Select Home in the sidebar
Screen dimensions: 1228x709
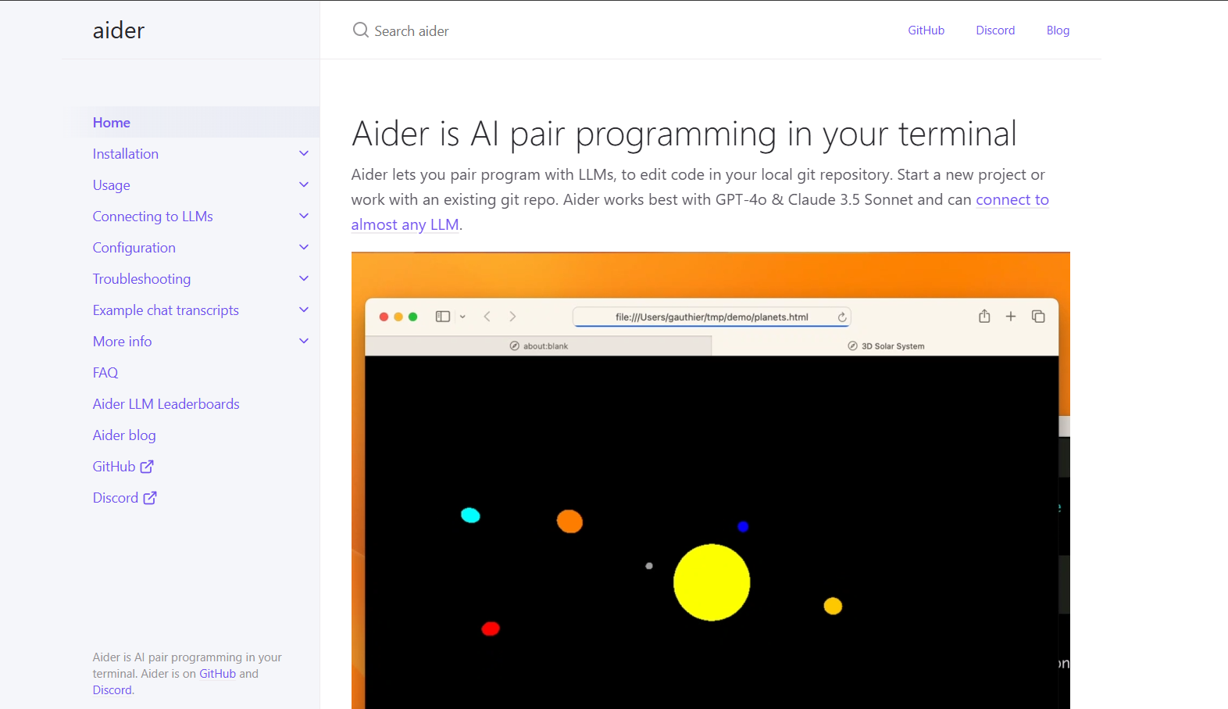click(112, 123)
